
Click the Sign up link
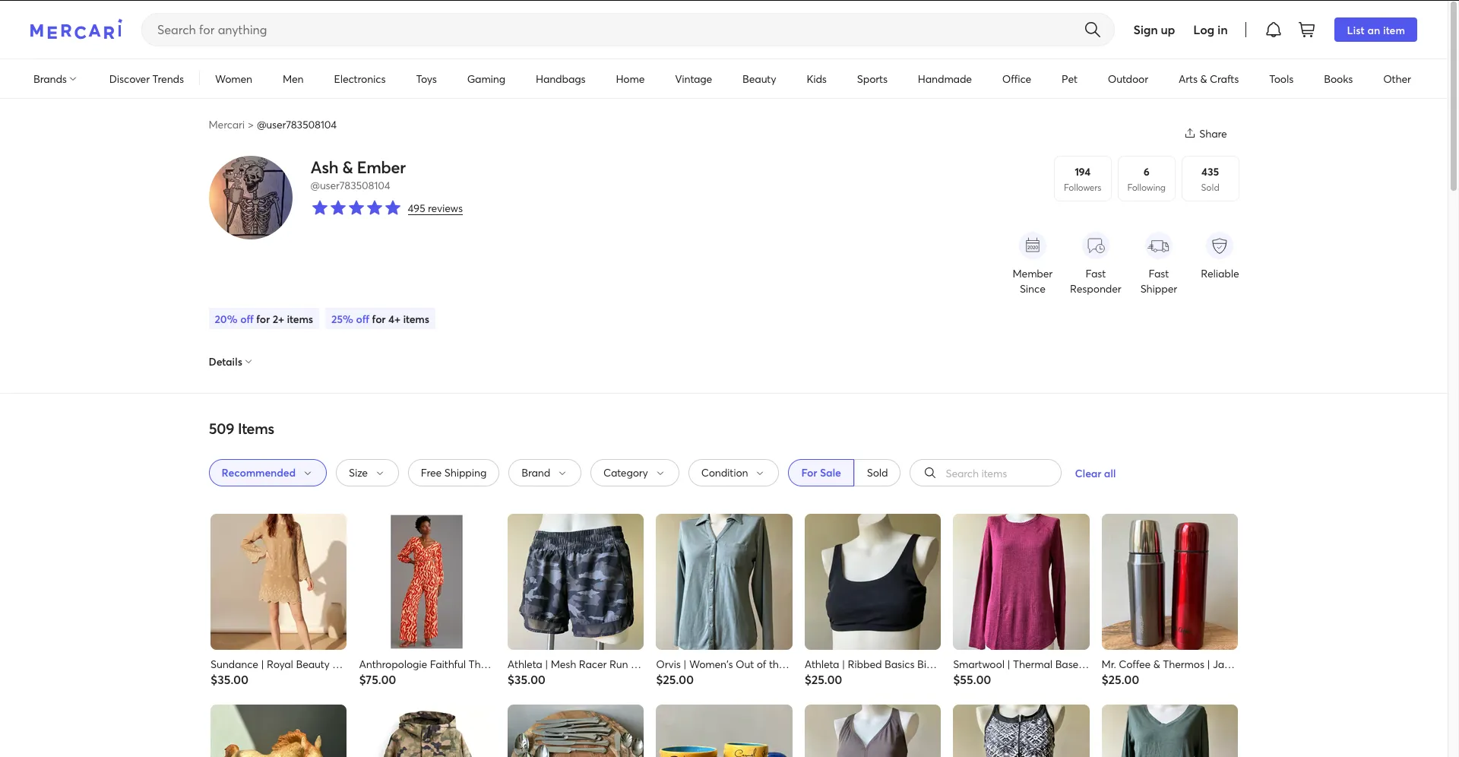pyautogui.click(x=1154, y=30)
